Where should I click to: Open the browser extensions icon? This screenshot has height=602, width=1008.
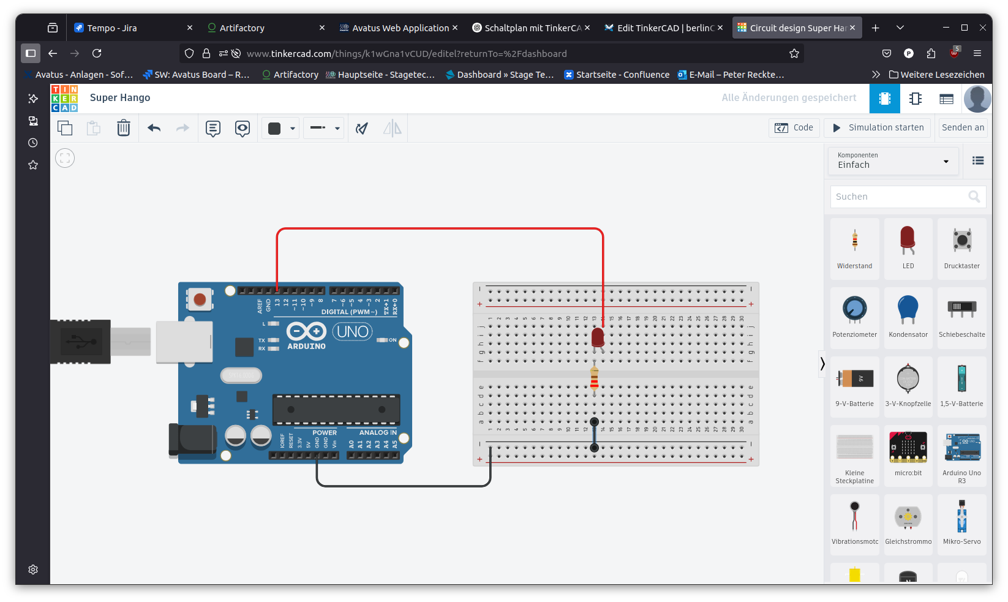(x=931, y=54)
